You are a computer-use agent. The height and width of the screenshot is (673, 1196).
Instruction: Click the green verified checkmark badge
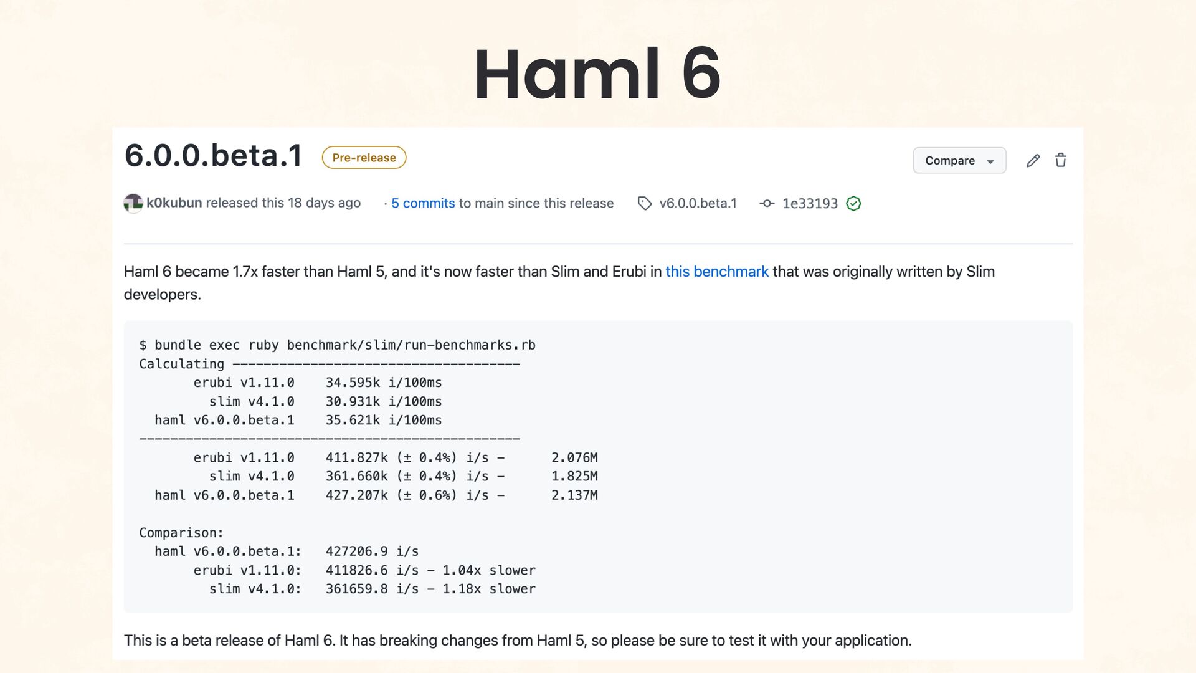point(853,204)
